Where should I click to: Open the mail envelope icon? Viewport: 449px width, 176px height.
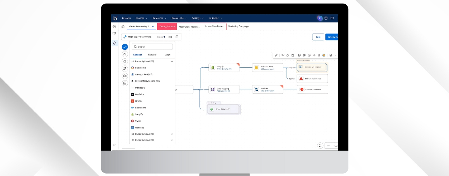332,18
